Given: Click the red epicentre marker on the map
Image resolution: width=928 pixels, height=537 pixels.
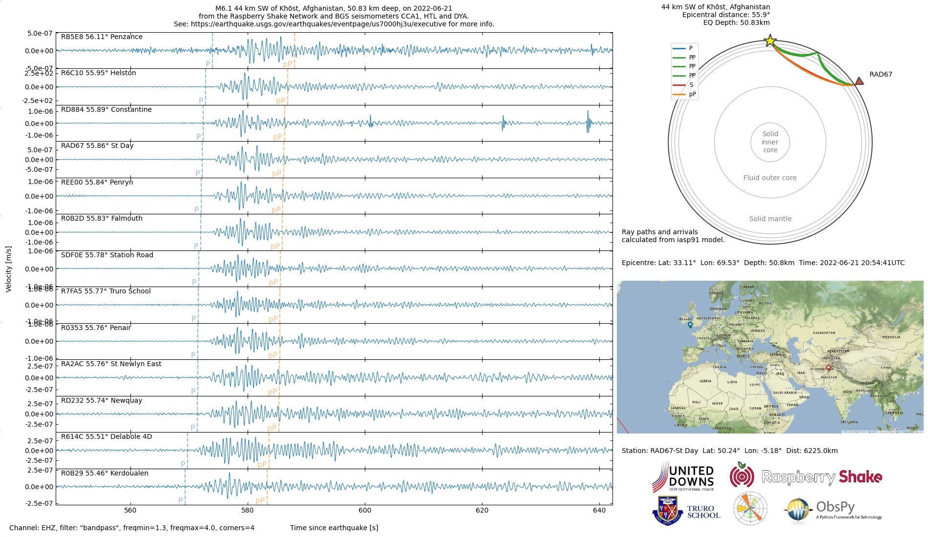Looking at the screenshot, I should pyautogui.click(x=828, y=368).
